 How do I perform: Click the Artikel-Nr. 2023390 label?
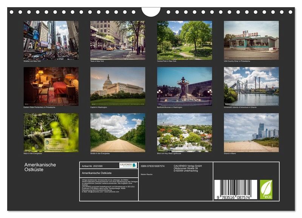[92, 165]
